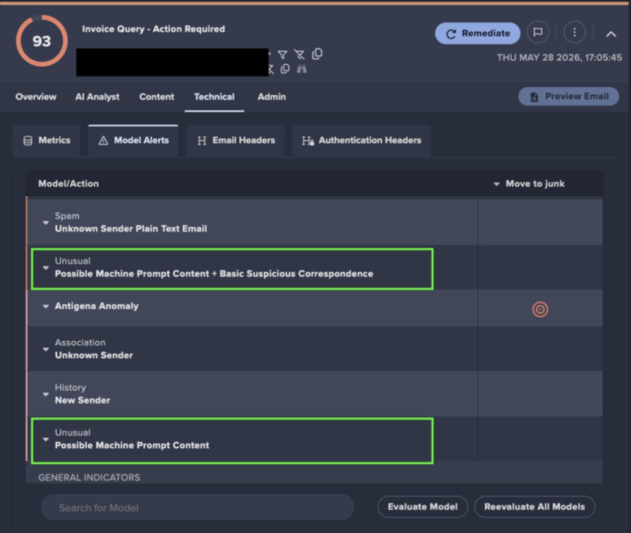Open the Content tab

pos(157,97)
